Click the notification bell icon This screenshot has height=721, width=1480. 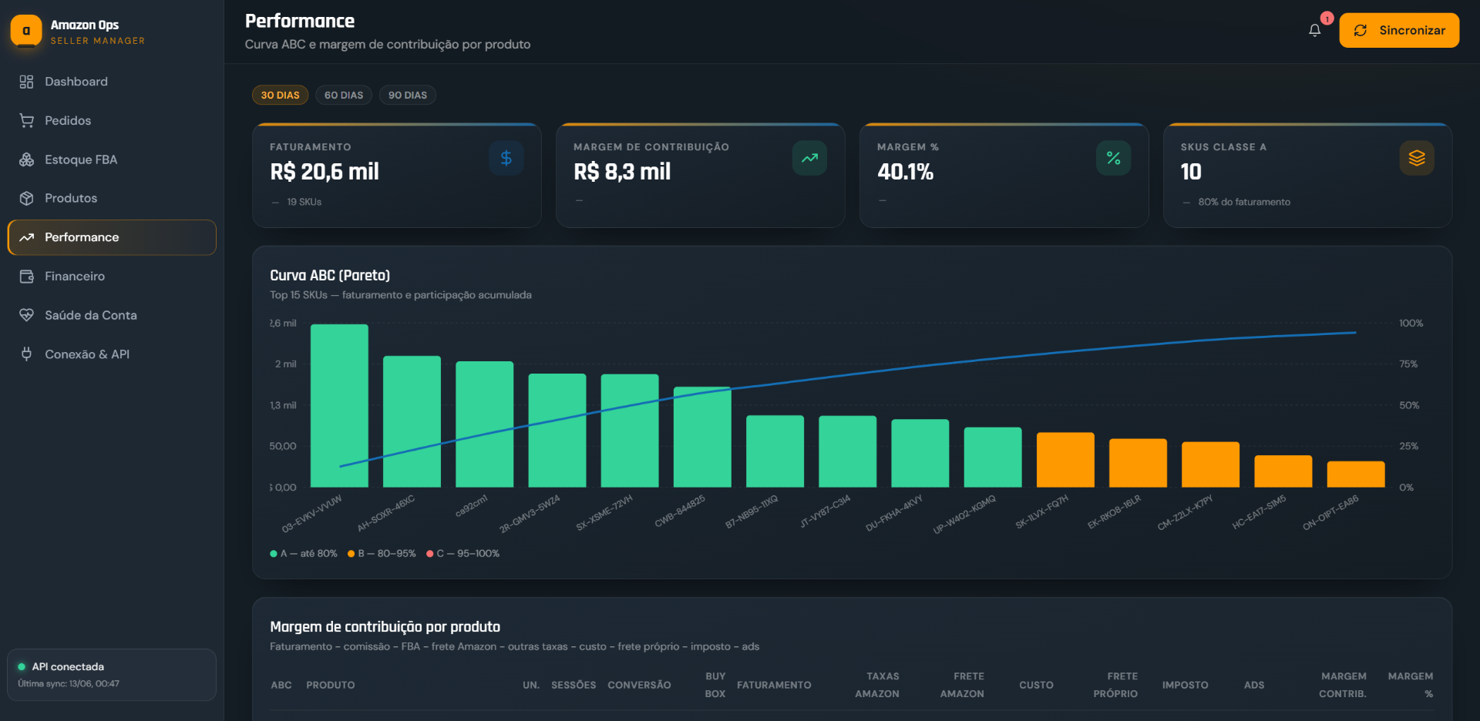[x=1314, y=30]
